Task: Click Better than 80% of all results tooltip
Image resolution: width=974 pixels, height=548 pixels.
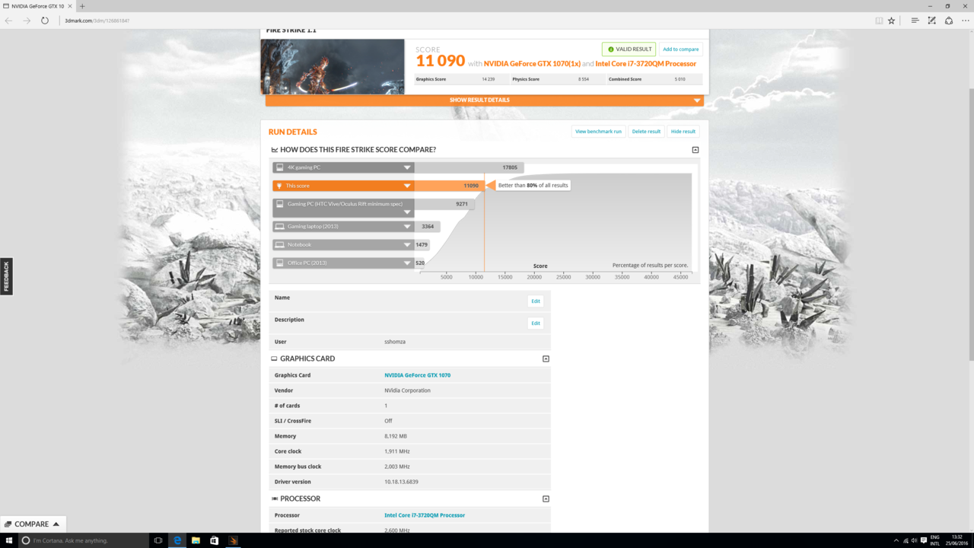Action: pos(533,185)
